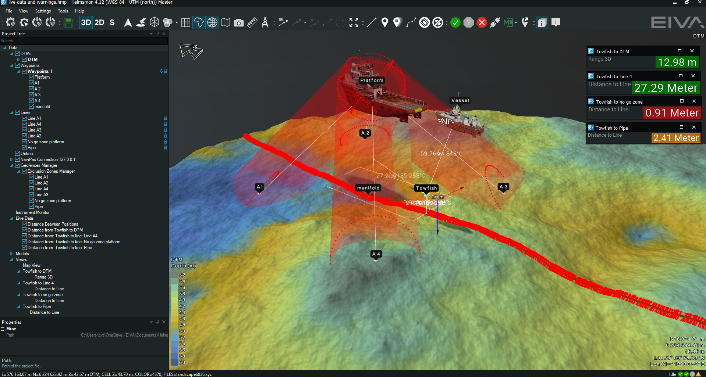Open the Settings menu

43,11
